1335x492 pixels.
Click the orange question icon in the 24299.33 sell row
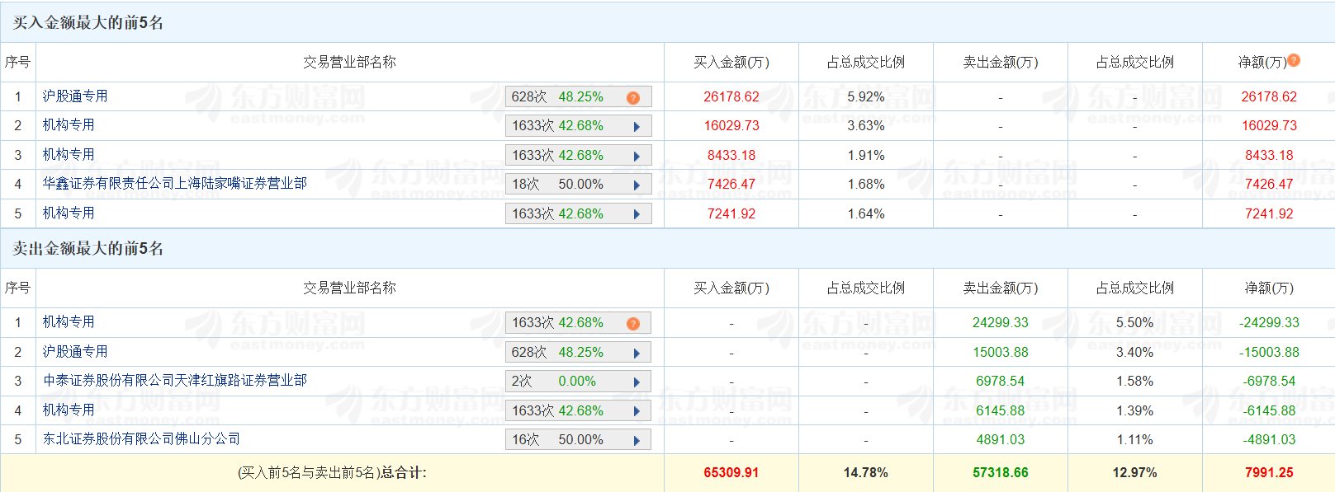(x=633, y=323)
